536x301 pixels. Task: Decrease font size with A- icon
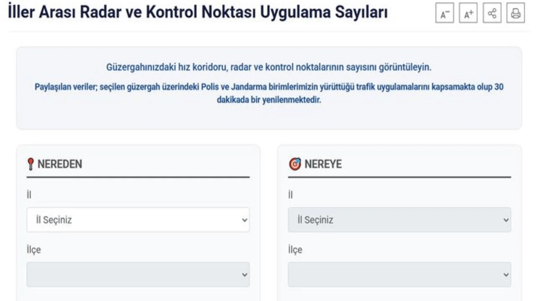click(x=444, y=14)
